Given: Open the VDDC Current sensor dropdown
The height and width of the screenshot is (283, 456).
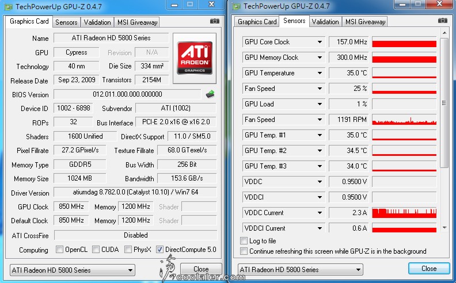Looking at the screenshot, I should click(x=320, y=213).
